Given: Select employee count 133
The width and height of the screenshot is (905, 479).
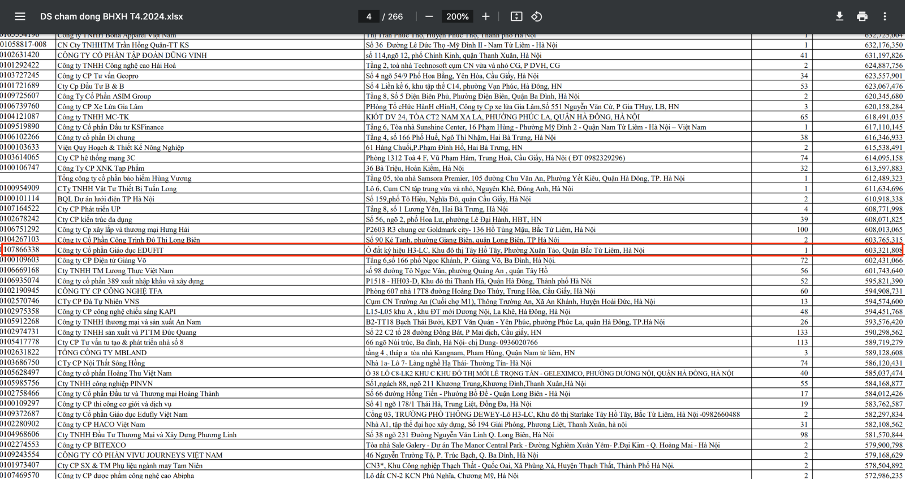Looking at the screenshot, I should 802,333.
